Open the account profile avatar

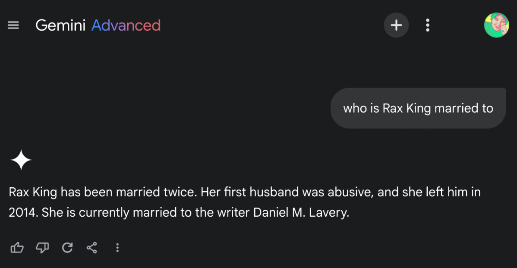pyautogui.click(x=496, y=25)
